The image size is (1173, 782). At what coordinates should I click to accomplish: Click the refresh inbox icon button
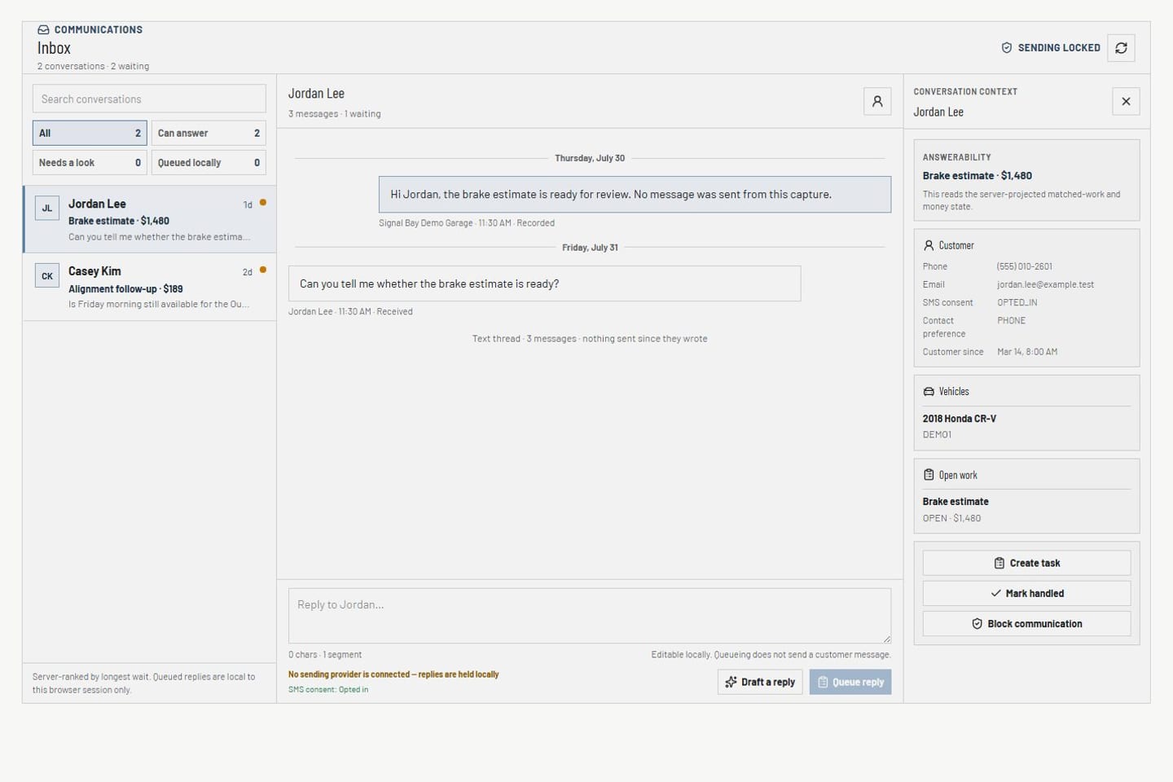[x=1121, y=48]
